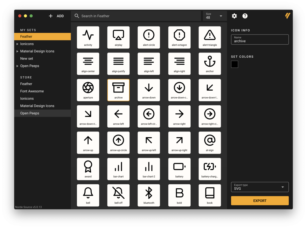
Task: Expand the Material Design Icons set in My Sets
Action: click(x=17, y=51)
